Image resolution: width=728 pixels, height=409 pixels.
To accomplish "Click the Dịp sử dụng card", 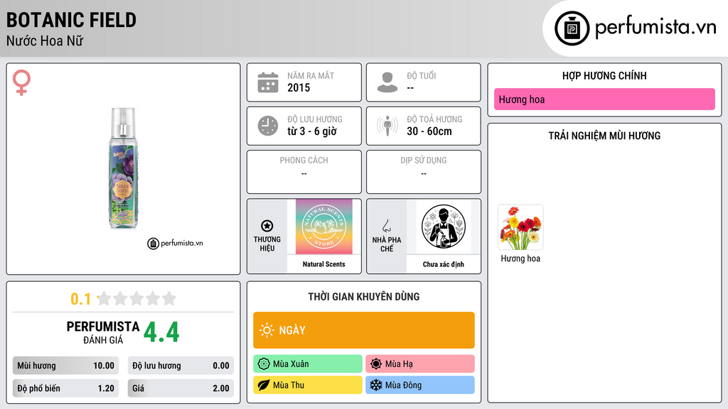I will click(x=424, y=172).
